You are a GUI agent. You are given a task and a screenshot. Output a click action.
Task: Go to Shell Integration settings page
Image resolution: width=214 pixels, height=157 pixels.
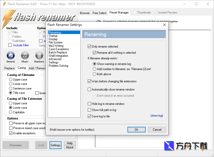[x=58, y=56]
